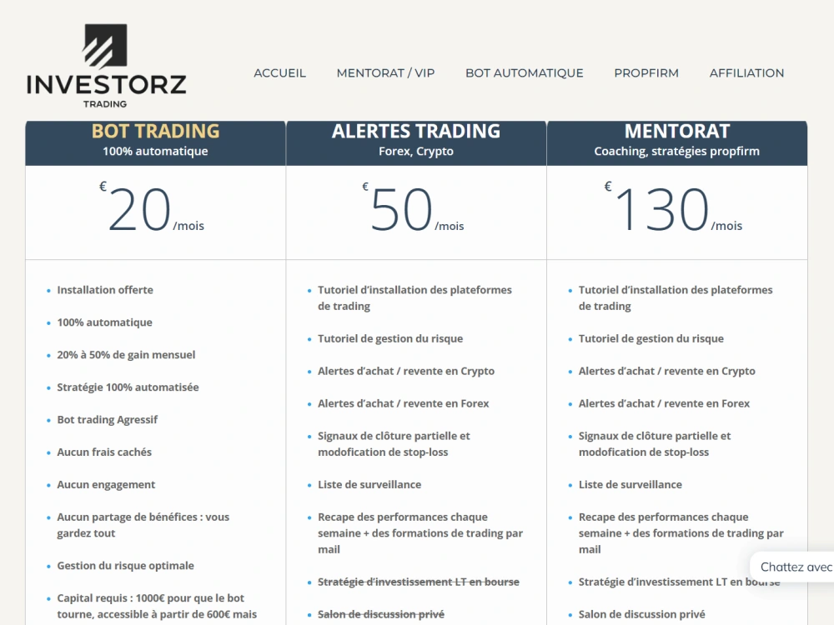834x625 pixels.
Task: Click Alertes Trading 'Alertes d'achat / revente en Crypto'
Action: [406, 372]
